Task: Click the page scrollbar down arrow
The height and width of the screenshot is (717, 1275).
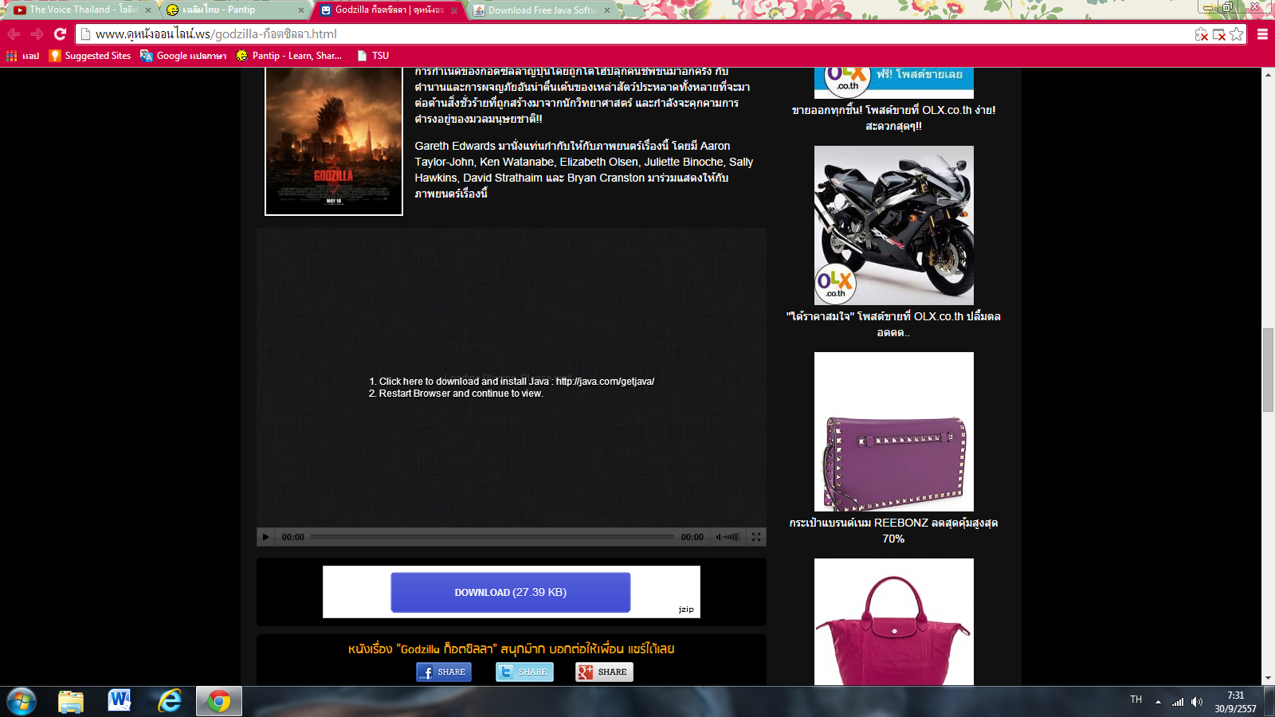Action: (x=1268, y=679)
